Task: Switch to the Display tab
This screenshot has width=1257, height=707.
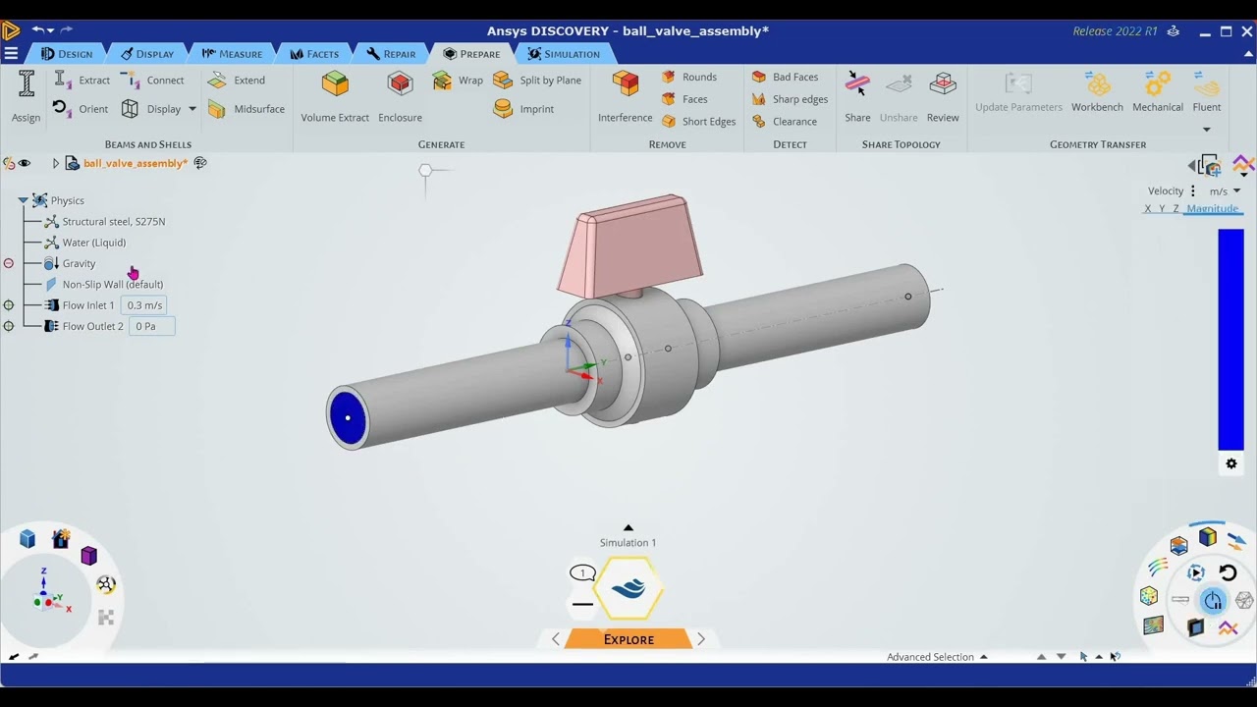Action: coord(146,54)
